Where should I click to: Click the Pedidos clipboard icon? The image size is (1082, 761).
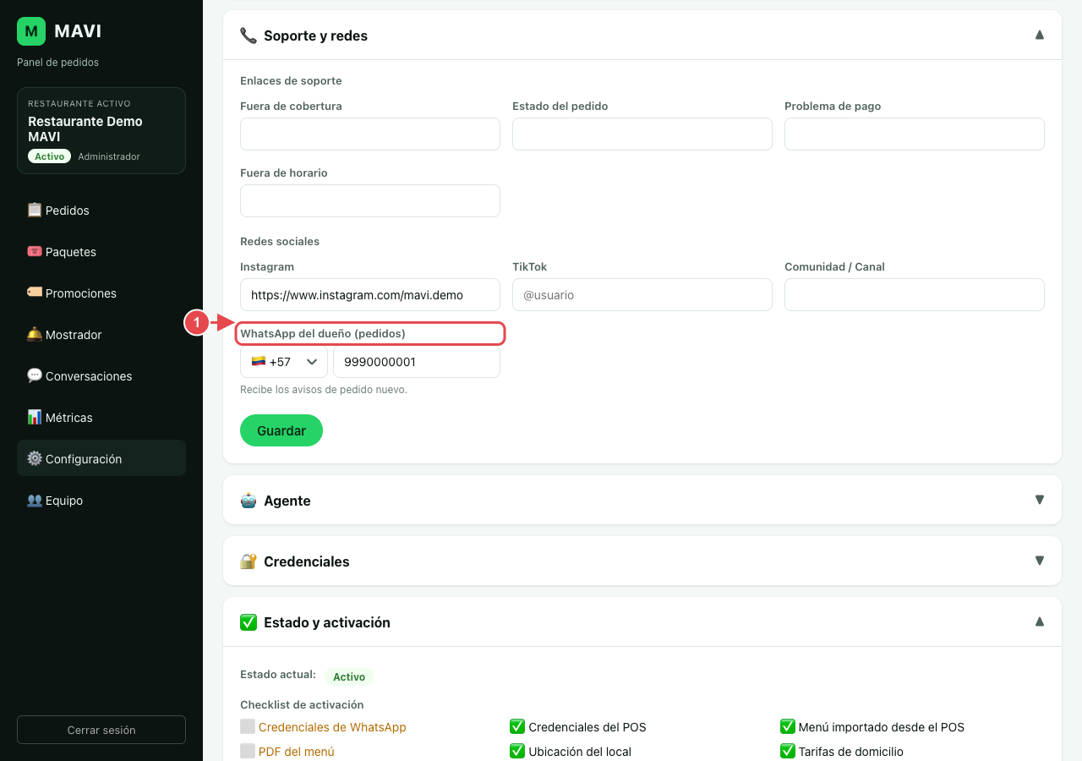35,210
